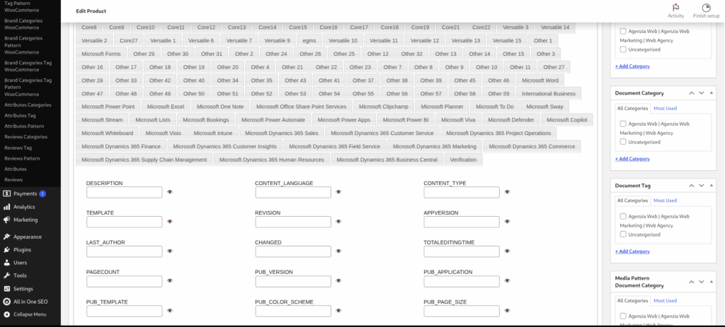Move Document Category panel up
725x327 pixels.
point(691,93)
